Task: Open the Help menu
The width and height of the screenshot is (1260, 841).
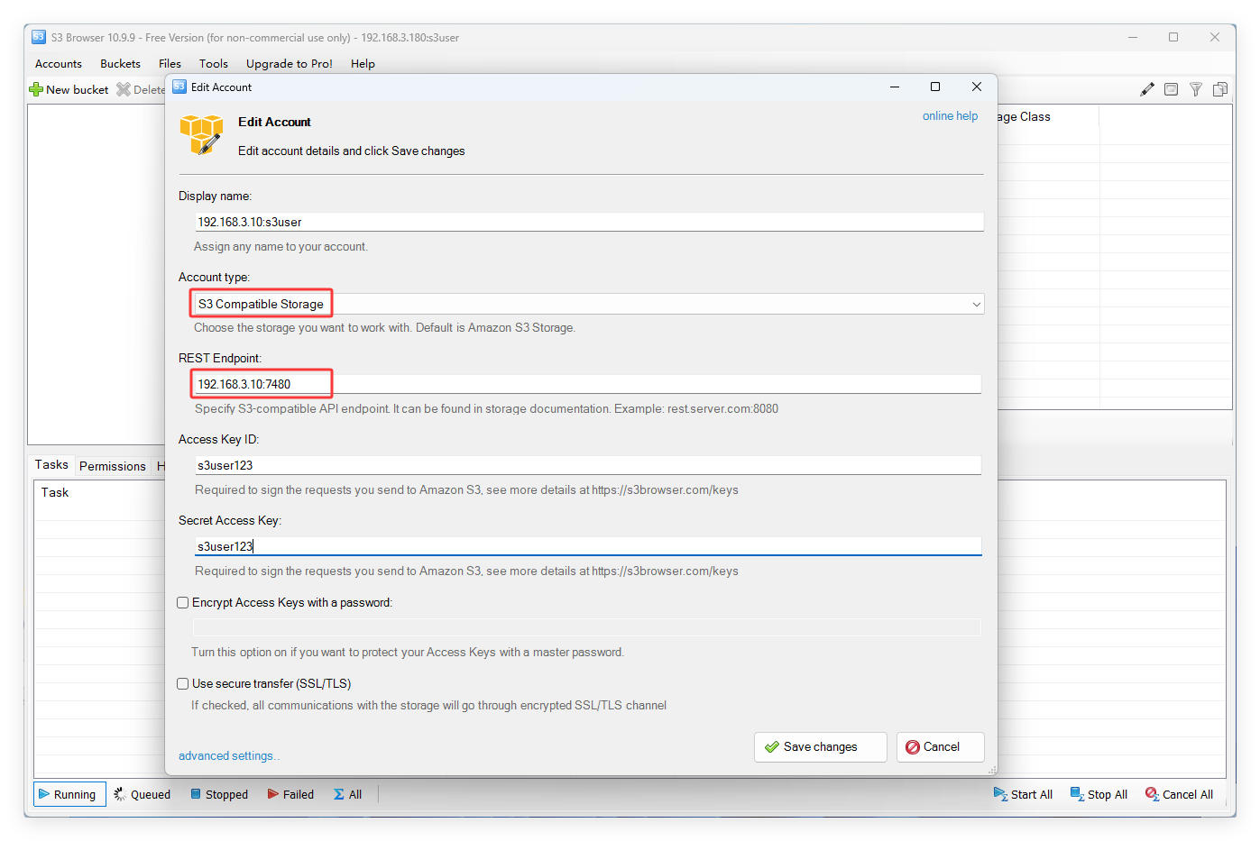Action: pyautogui.click(x=363, y=64)
